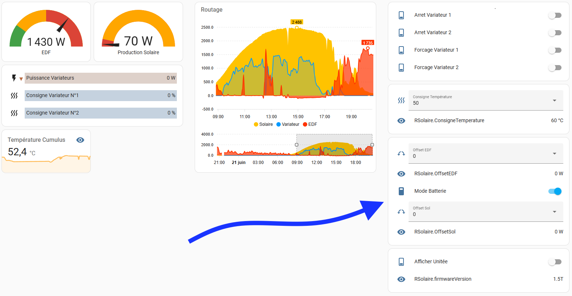This screenshot has width=572, height=296.
Task: Click the Forcage Variateur 2 device icon
Action: pos(401,67)
